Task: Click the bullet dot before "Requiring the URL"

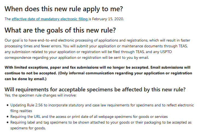Action: pyautogui.click(x=7, y=117)
